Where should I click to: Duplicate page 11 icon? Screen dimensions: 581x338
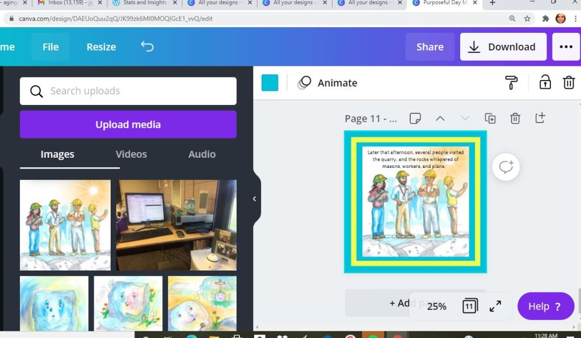pyautogui.click(x=490, y=119)
